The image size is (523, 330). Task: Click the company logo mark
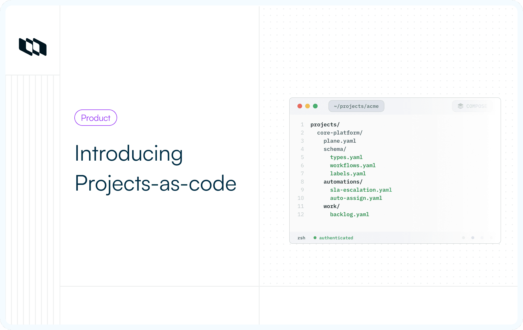[32, 47]
